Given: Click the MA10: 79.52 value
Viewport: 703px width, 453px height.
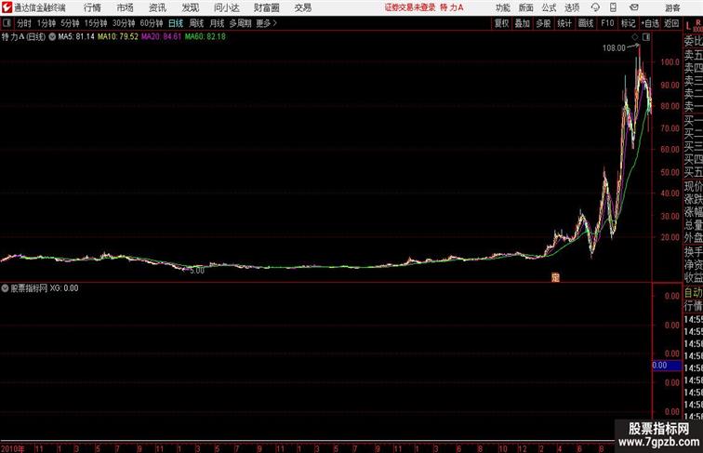Looking at the screenshot, I should pos(118,37).
